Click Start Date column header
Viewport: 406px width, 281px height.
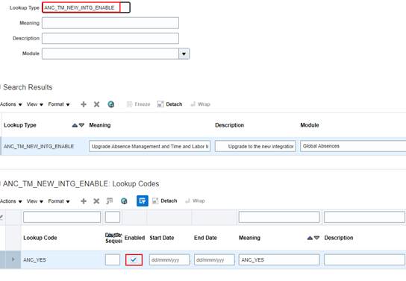click(x=162, y=238)
